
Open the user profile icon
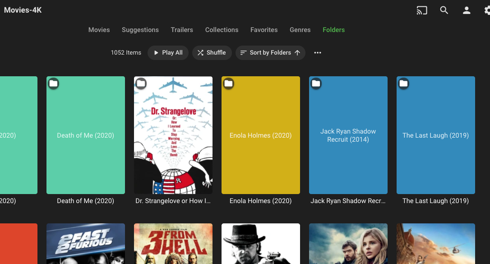point(467,10)
